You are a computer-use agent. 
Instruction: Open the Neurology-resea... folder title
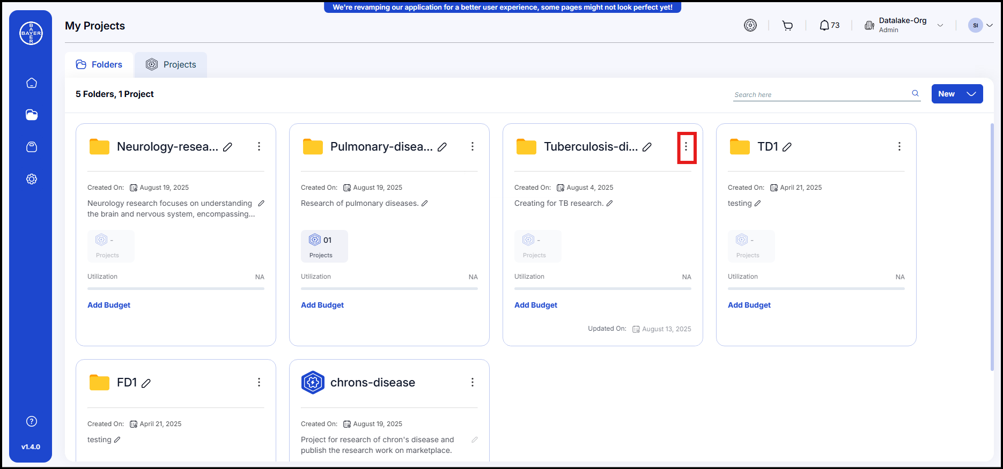coord(167,147)
